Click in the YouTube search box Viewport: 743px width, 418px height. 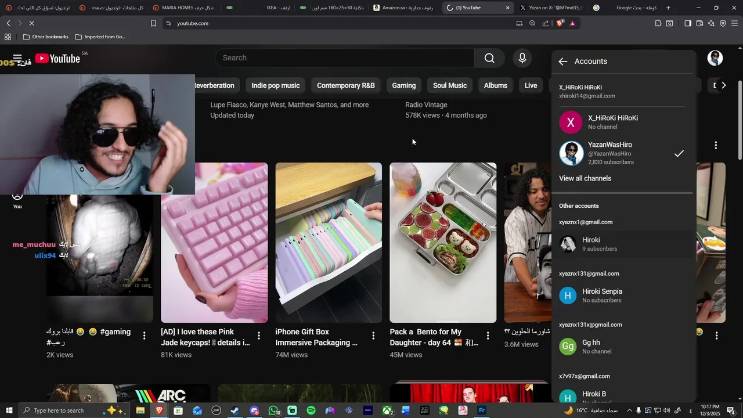(345, 58)
